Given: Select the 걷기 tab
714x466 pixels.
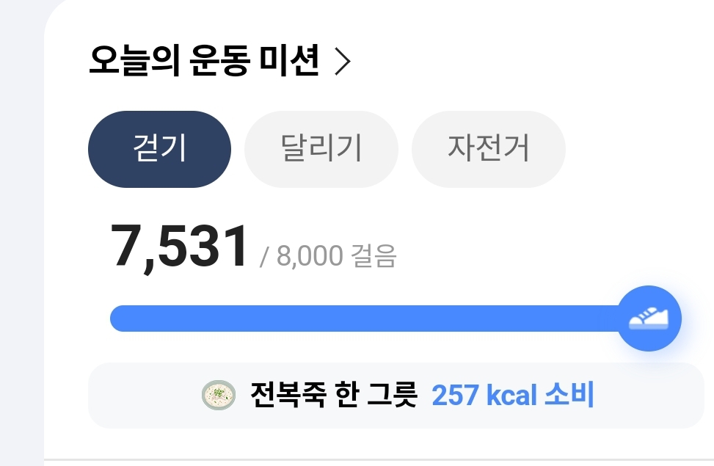Looking at the screenshot, I should click(159, 149).
